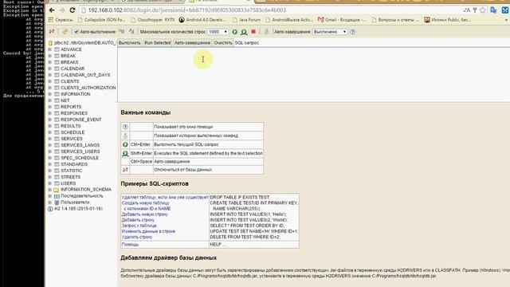This screenshot has height=287, width=510.
Task: Expand the INFORMATION_SCHEMA folder node
Action: tap(49, 190)
